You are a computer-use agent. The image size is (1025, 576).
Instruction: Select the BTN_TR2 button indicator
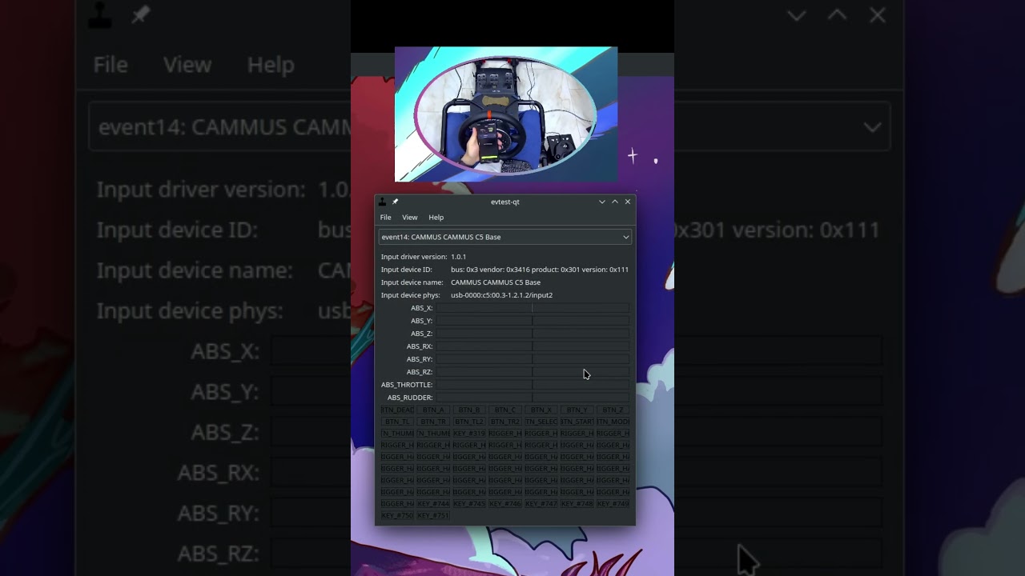(505, 422)
